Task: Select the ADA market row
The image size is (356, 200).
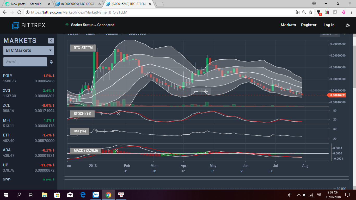Action: pos(29,153)
